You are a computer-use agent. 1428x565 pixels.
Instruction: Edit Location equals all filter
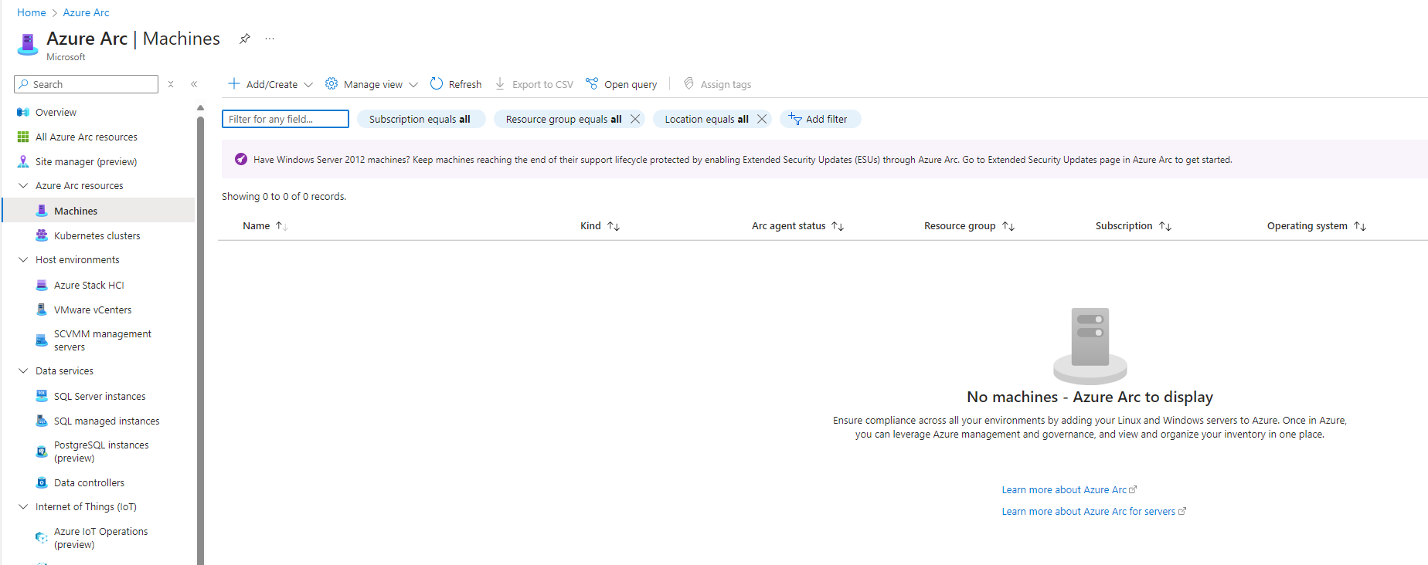point(706,119)
